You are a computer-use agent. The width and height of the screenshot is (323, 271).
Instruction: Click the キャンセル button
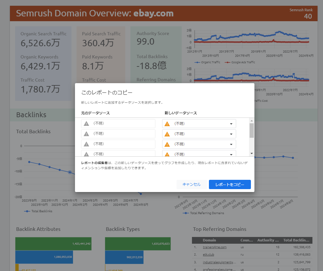coord(192,184)
